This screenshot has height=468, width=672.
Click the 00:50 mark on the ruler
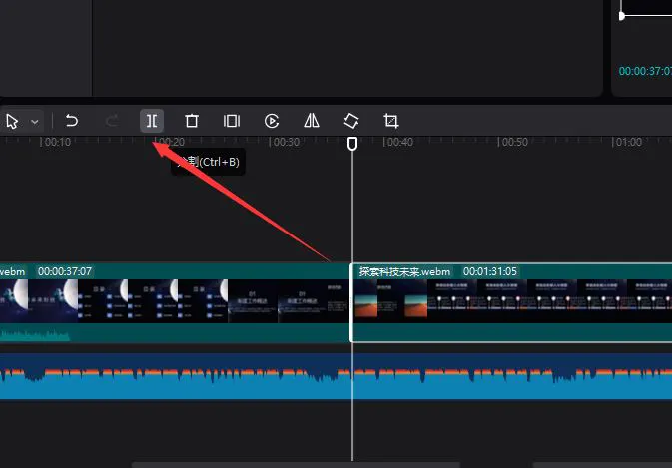click(512, 142)
